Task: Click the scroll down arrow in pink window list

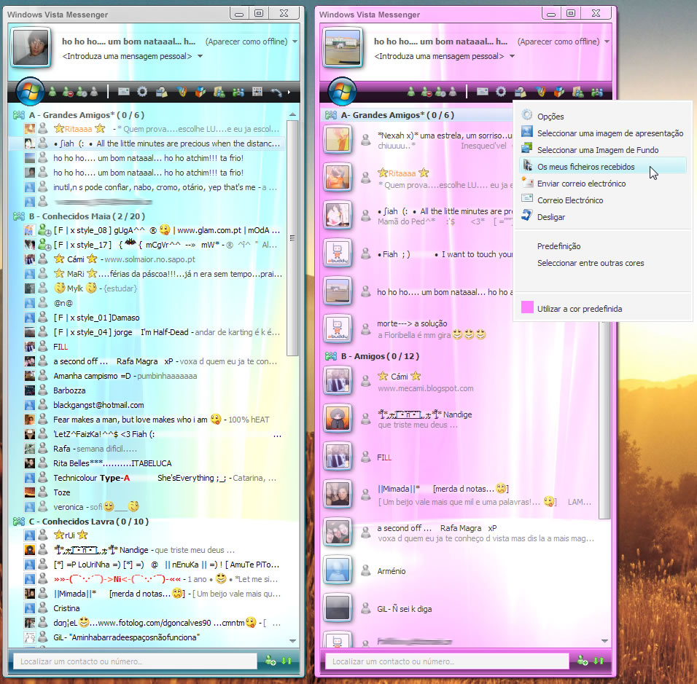Action: [604, 641]
